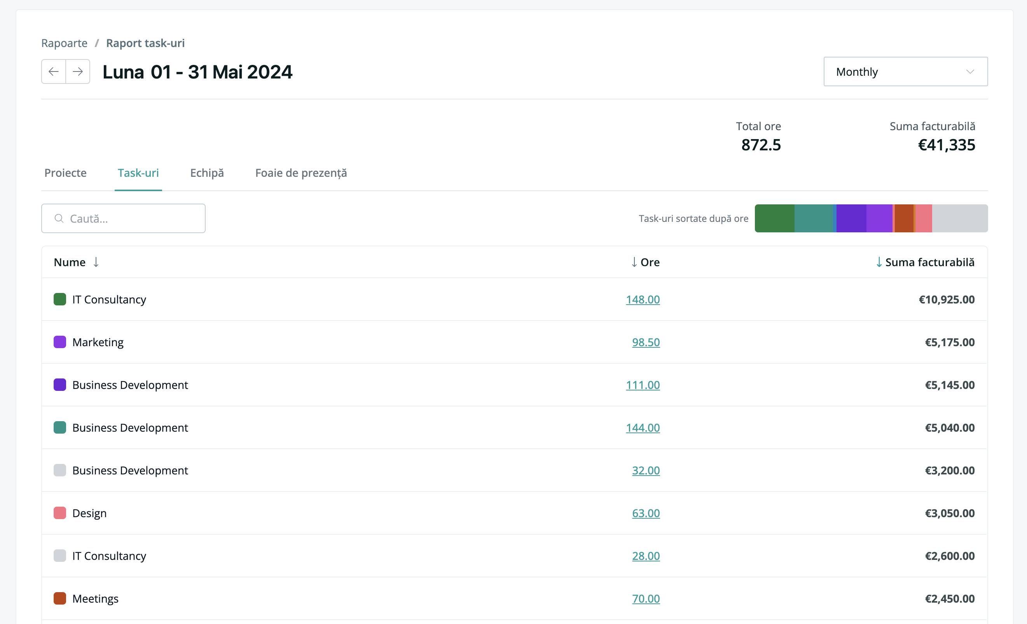1027x624 pixels.
Task: Click Raport task-uri breadcrumb
Action: tap(145, 43)
